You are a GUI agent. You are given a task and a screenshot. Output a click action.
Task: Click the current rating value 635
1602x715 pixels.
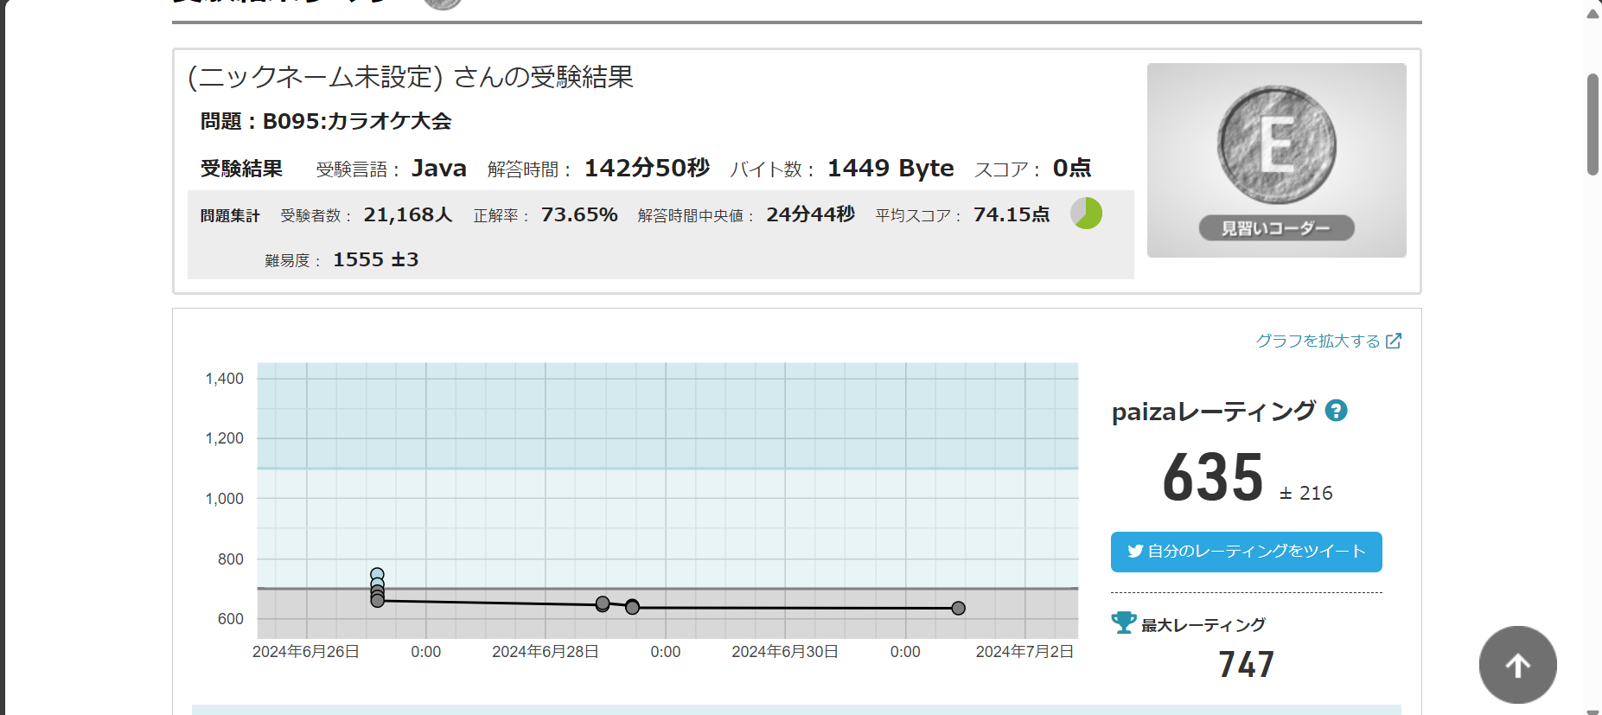click(x=1213, y=477)
